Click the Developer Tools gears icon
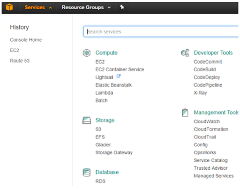 pos(185,53)
